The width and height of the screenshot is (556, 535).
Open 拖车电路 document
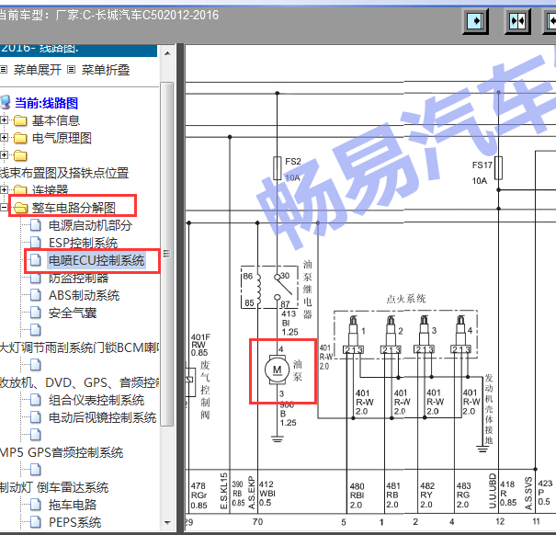pyautogui.click(x=73, y=505)
